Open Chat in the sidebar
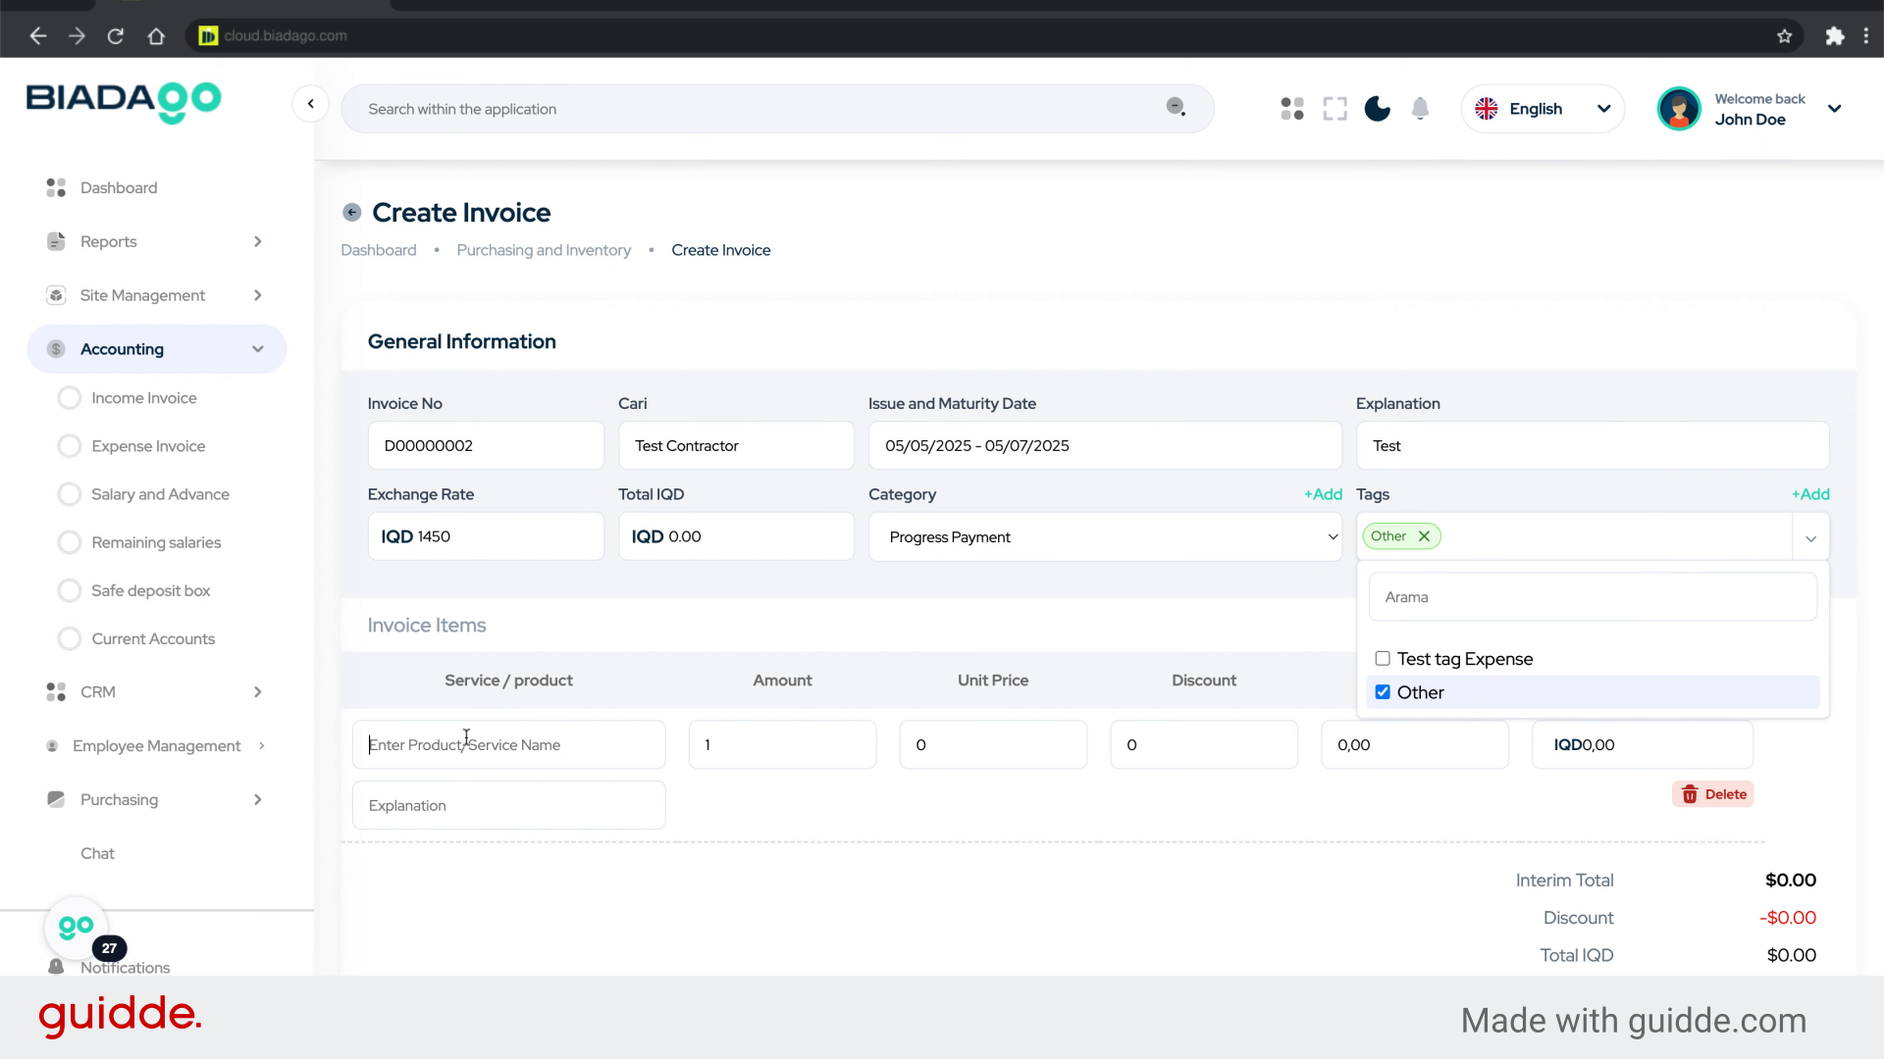Viewport: 1884px width, 1059px height. point(97,853)
